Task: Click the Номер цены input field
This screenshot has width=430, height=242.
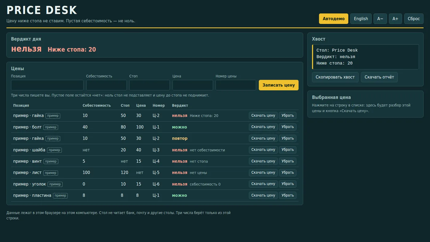Action: coord(236,85)
